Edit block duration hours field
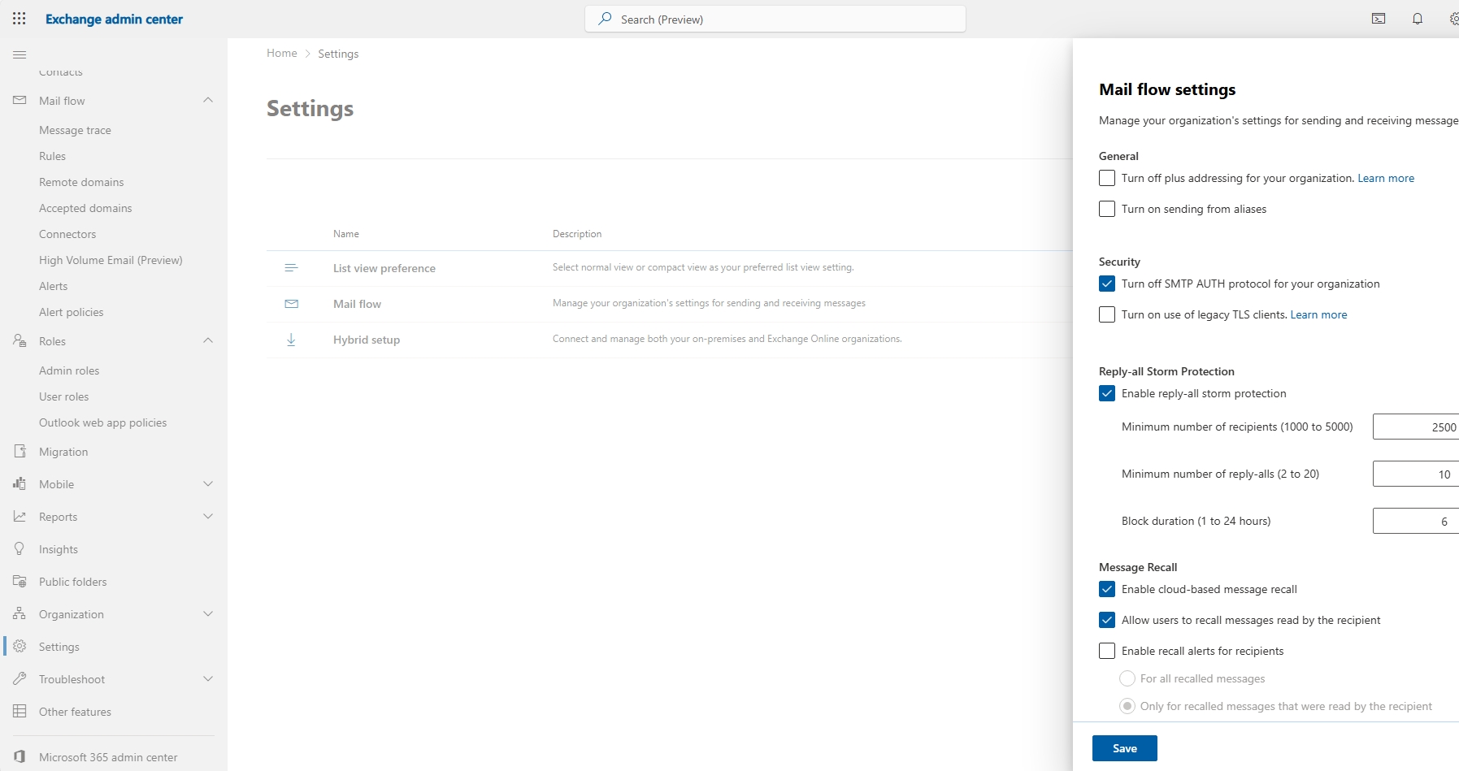This screenshot has height=771, width=1459. [1416, 521]
